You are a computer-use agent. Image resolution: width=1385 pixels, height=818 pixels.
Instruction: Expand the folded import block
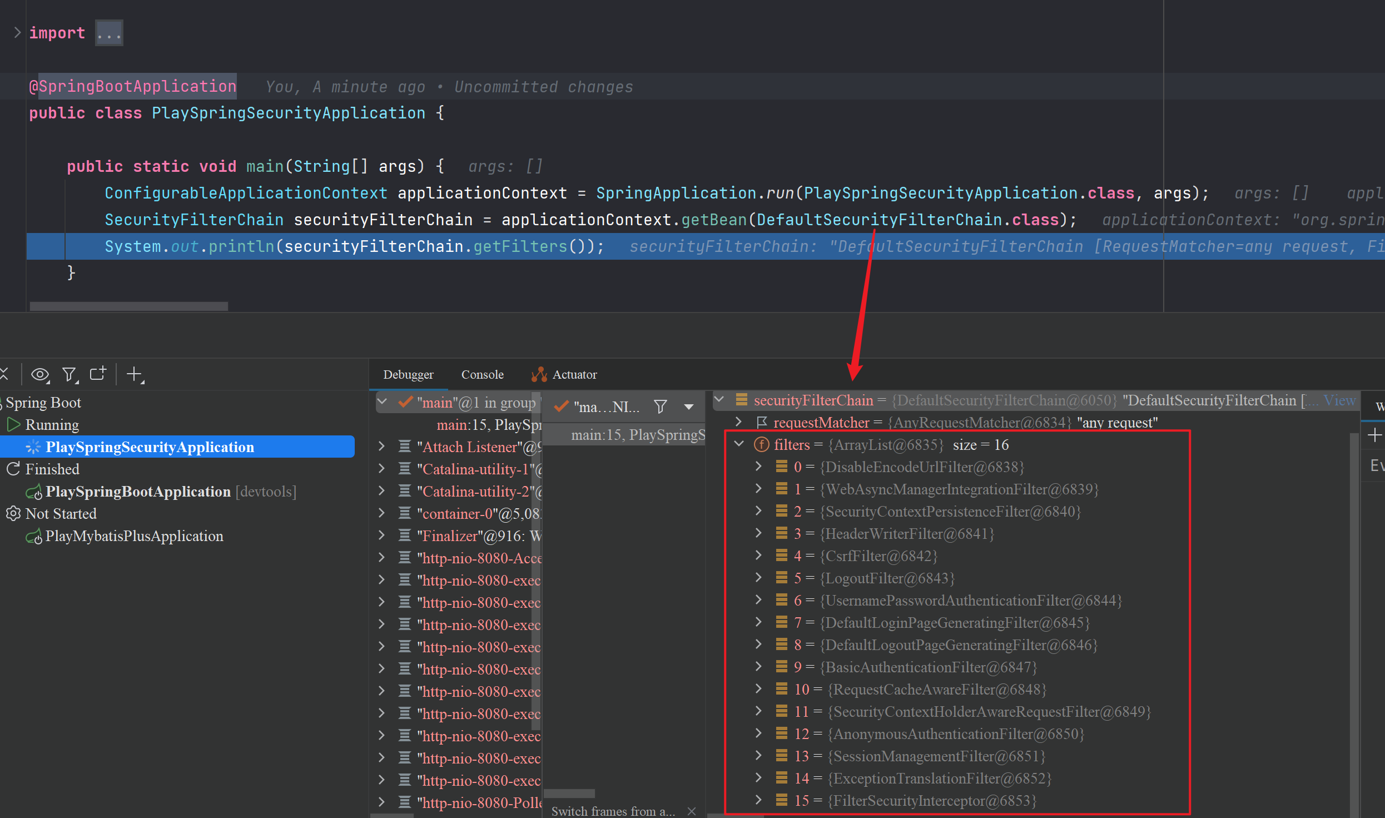tap(17, 33)
